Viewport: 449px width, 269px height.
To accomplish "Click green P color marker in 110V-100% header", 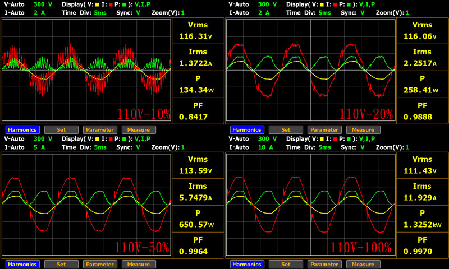I will [349, 139].
